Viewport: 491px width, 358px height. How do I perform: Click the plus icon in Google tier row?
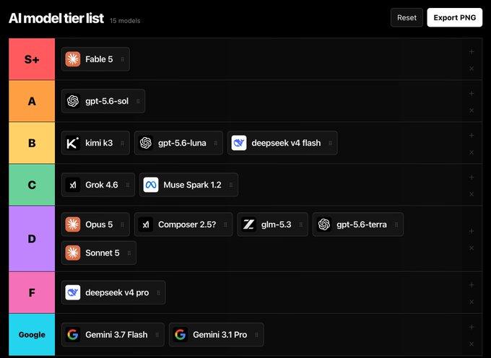click(472, 327)
